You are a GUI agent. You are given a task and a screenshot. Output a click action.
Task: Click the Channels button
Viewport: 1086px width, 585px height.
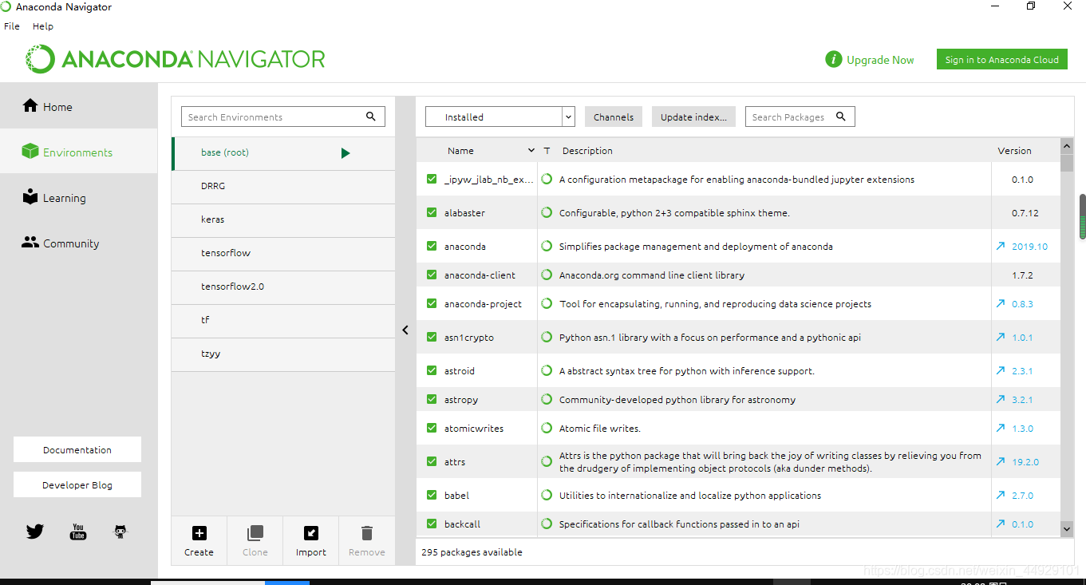(614, 117)
